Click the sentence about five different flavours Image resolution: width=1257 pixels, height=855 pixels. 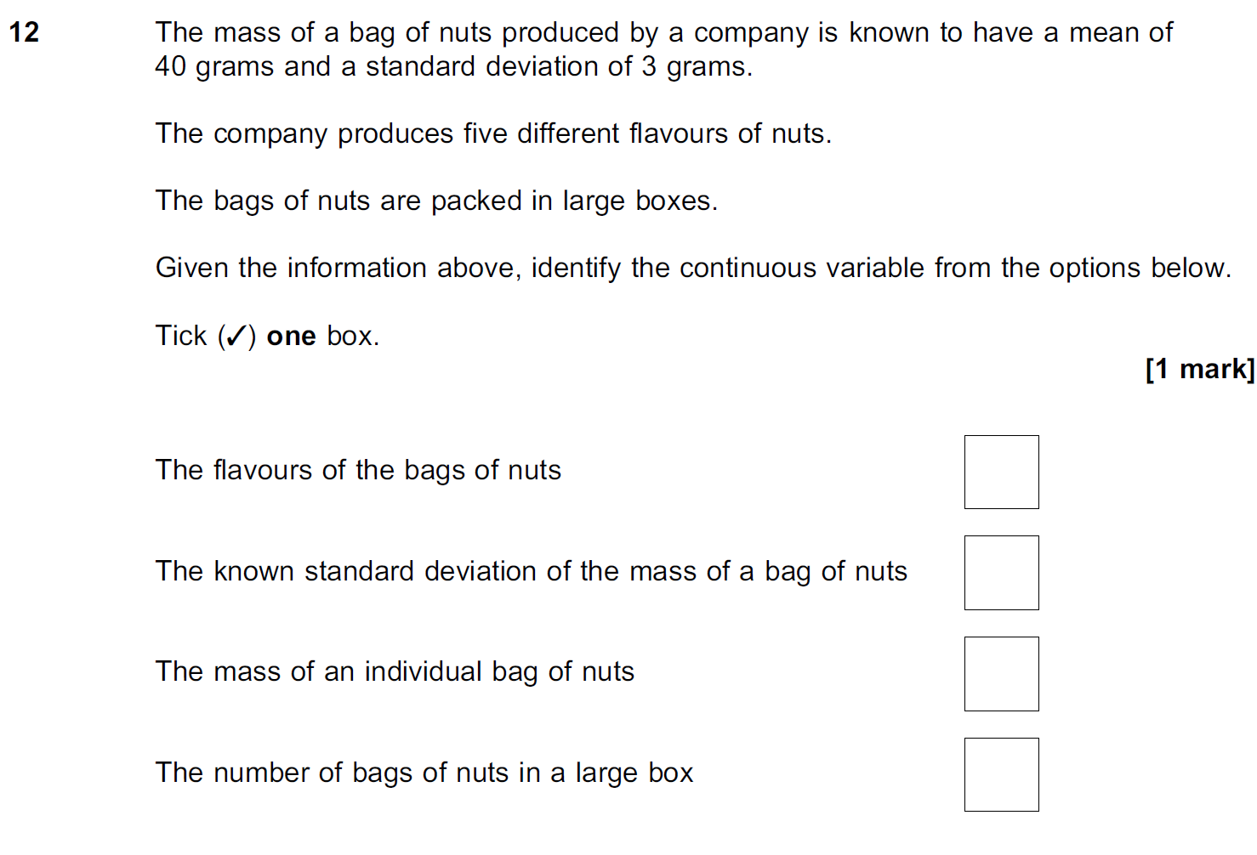point(493,133)
